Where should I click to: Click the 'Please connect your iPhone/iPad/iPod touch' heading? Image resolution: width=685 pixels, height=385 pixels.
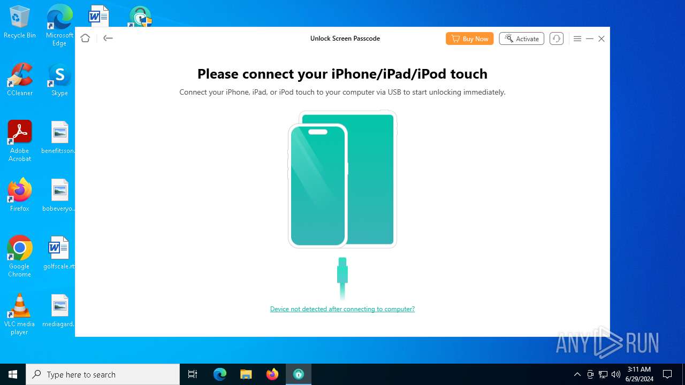click(x=342, y=74)
